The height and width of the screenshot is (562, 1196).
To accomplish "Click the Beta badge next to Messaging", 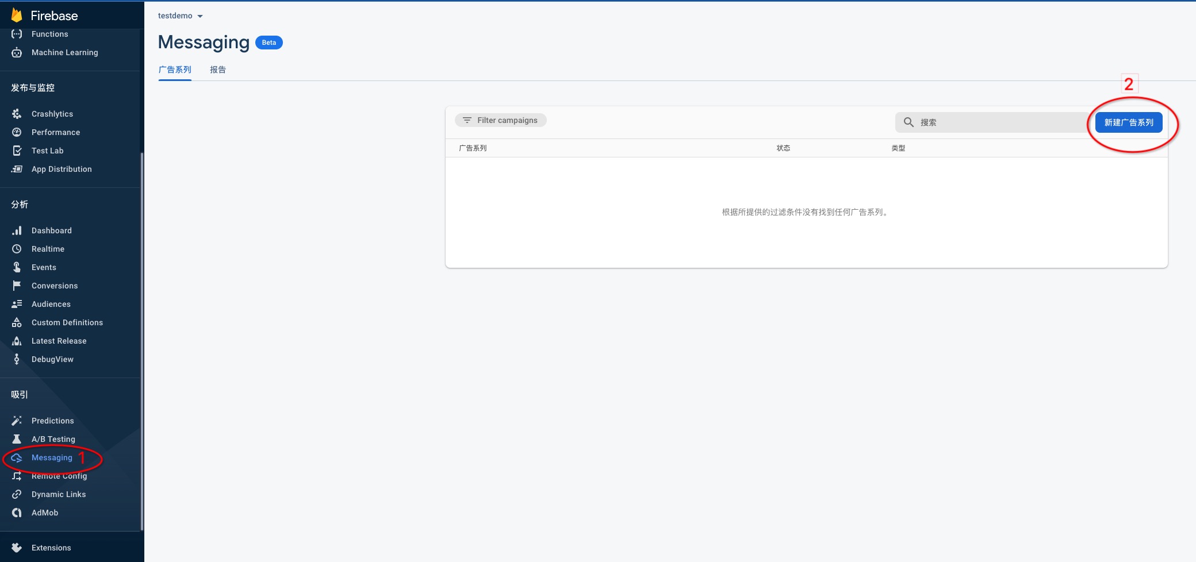I will pyautogui.click(x=269, y=43).
